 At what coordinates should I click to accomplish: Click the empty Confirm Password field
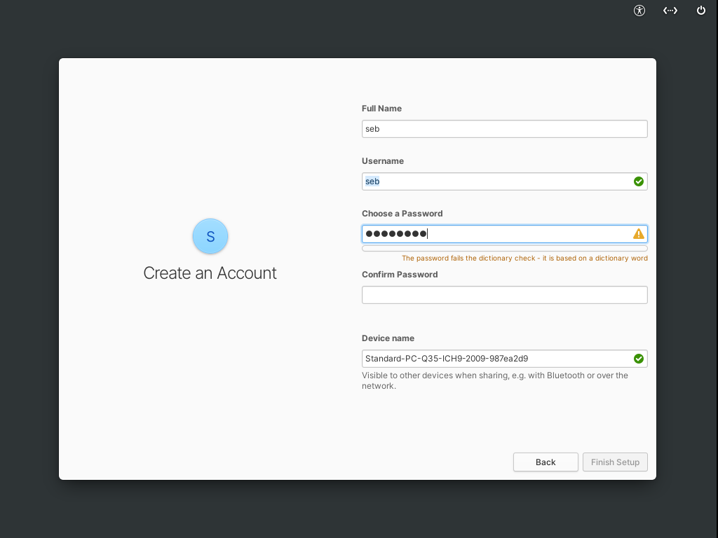[503, 295]
